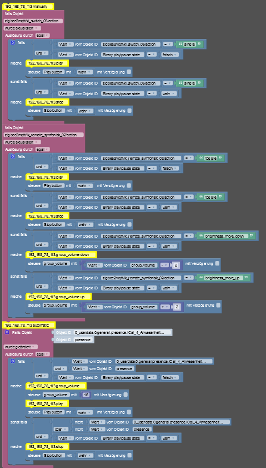This screenshot has height=468, width=266.
Task: Open plus operator dropdown in group_volume up
Action: 165,307
